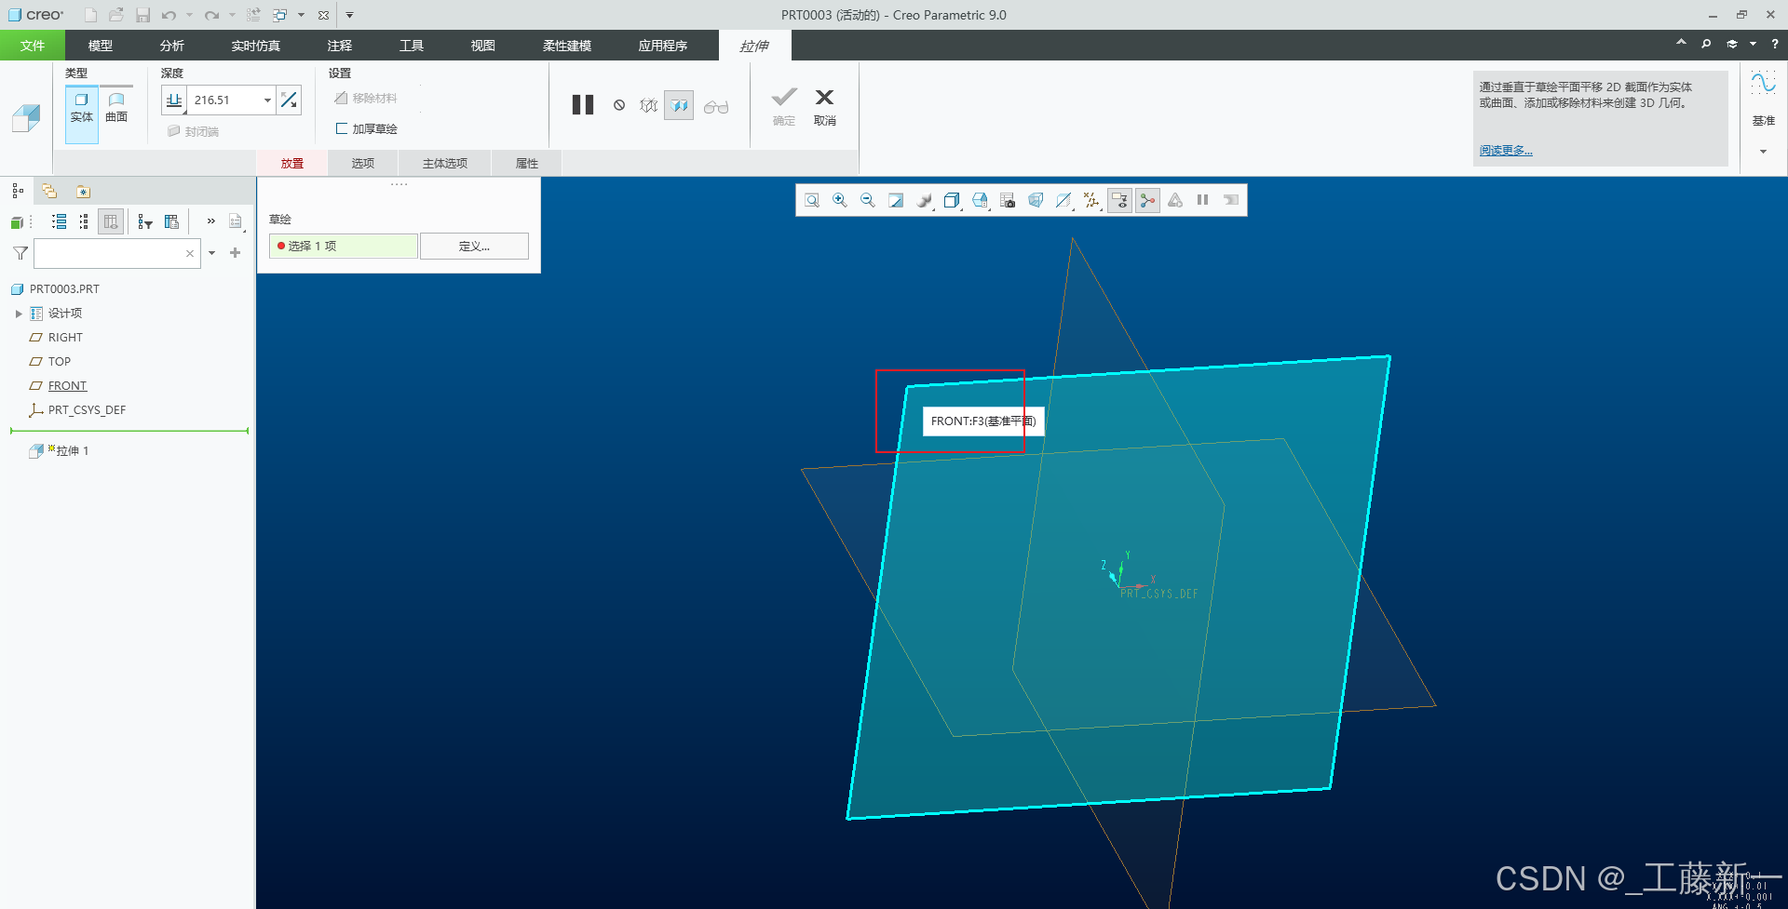1788x909 pixels.
Task: Toggle the attached preview icon
Action: click(679, 105)
